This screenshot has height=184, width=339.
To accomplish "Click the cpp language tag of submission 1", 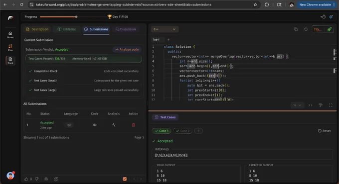I will (x=69, y=125).
